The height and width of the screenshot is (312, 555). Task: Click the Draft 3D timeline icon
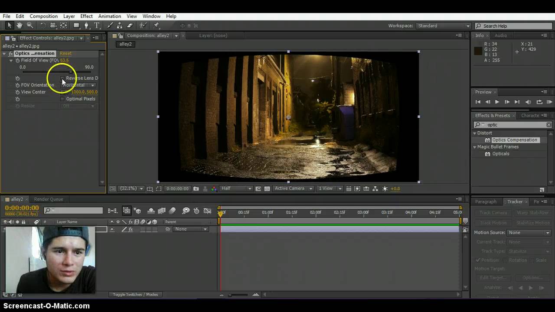(137, 211)
